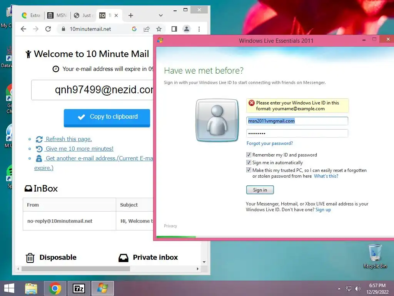Click the horizontal scrollbar left arrow
394x296 pixels.
click(18, 269)
